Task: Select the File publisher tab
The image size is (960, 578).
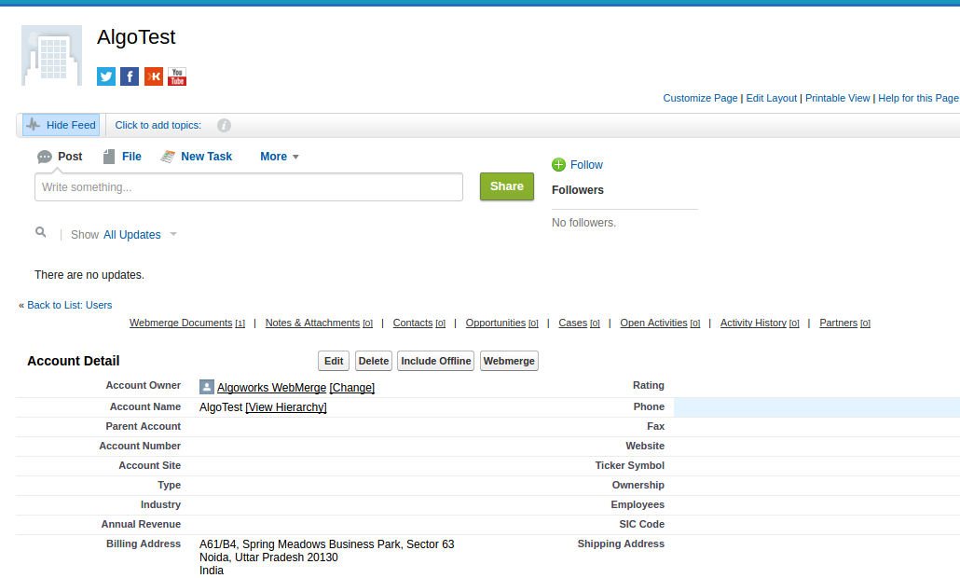Action: click(122, 157)
